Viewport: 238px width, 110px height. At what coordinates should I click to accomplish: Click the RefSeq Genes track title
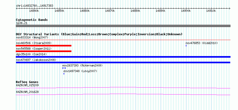tap(27, 82)
